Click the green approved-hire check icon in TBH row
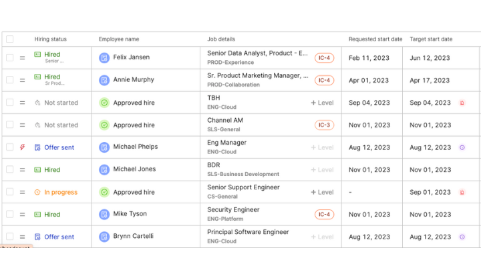 click(x=104, y=103)
